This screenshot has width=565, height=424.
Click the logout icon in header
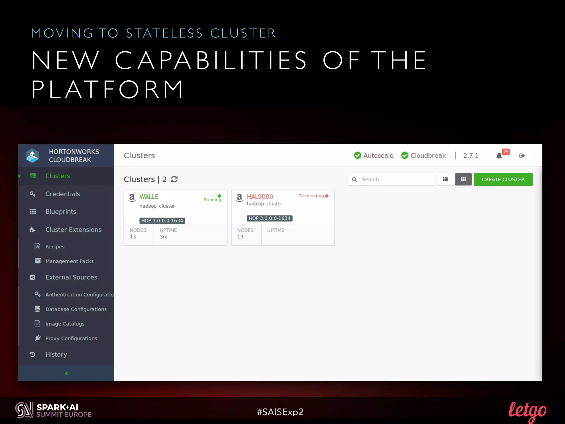pos(522,156)
